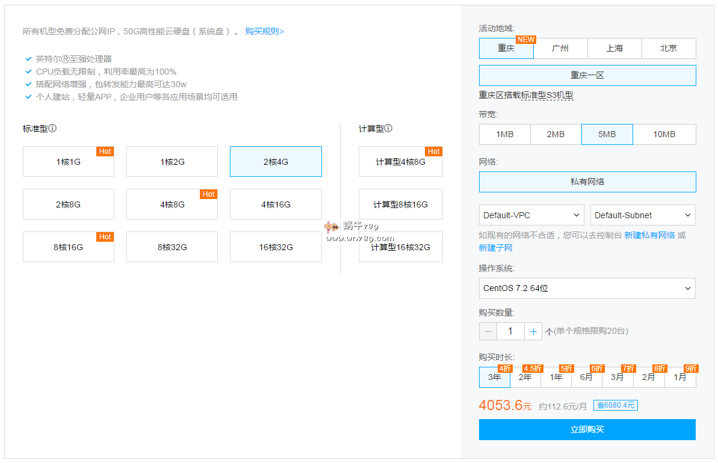Click the plus quantity button
The width and height of the screenshot is (718, 463).
(533, 331)
